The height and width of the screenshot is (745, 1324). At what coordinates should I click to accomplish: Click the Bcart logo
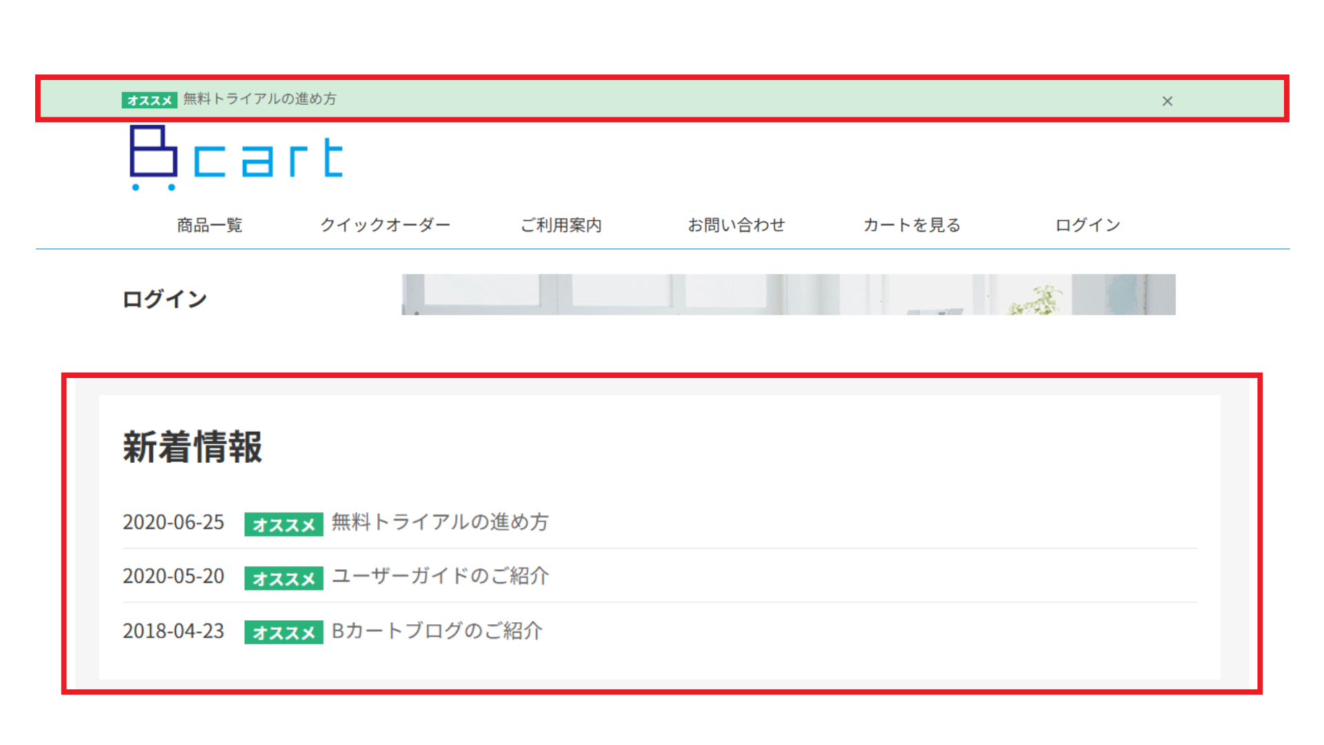point(236,158)
